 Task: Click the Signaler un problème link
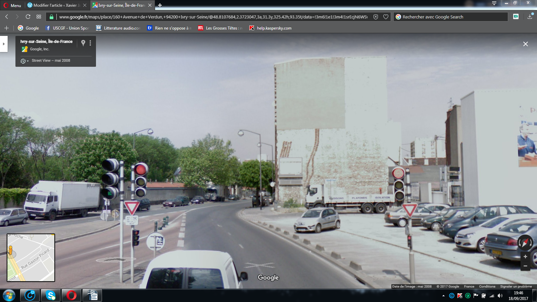click(x=516, y=287)
